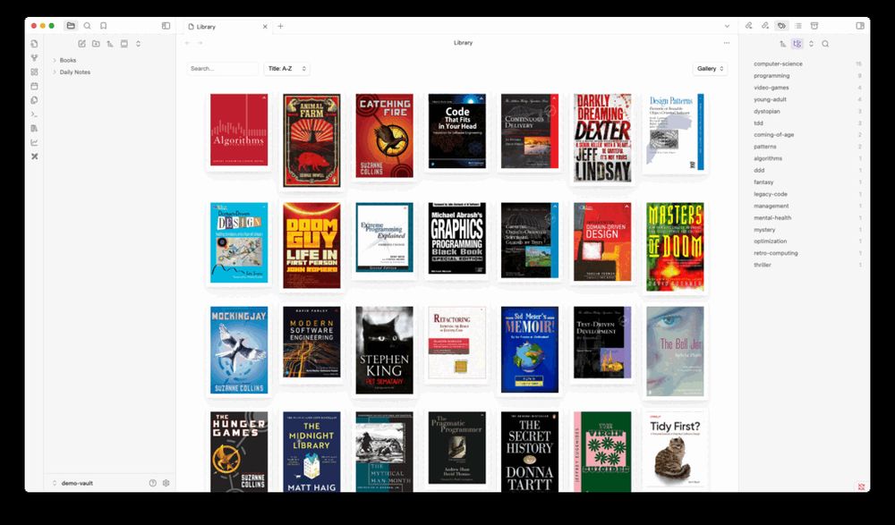Image resolution: width=895 pixels, height=525 pixels.
Task: Toggle nested tags display in tag pane
Action: coord(797,44)
